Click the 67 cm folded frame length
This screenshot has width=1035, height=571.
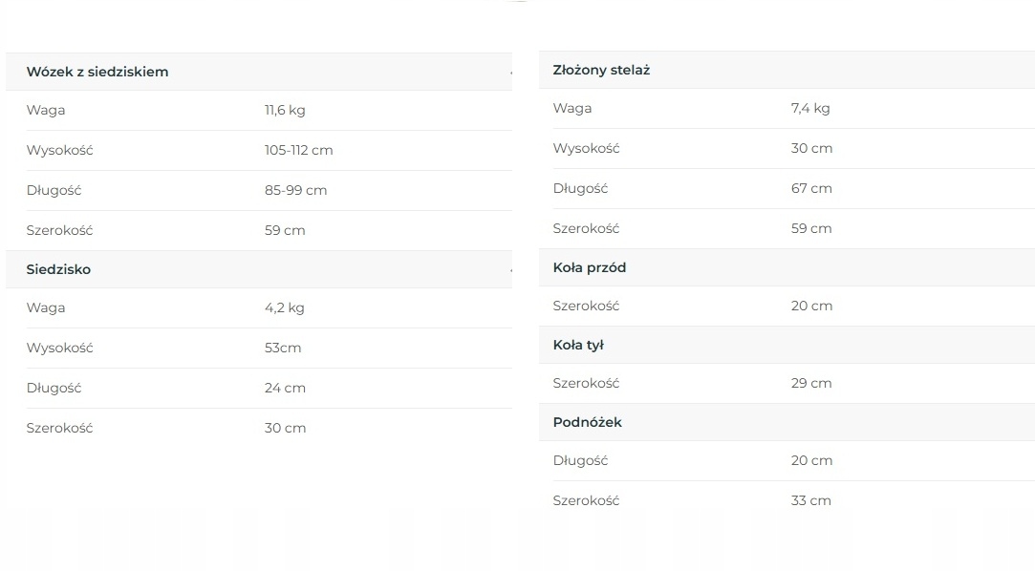coord(811,188)
